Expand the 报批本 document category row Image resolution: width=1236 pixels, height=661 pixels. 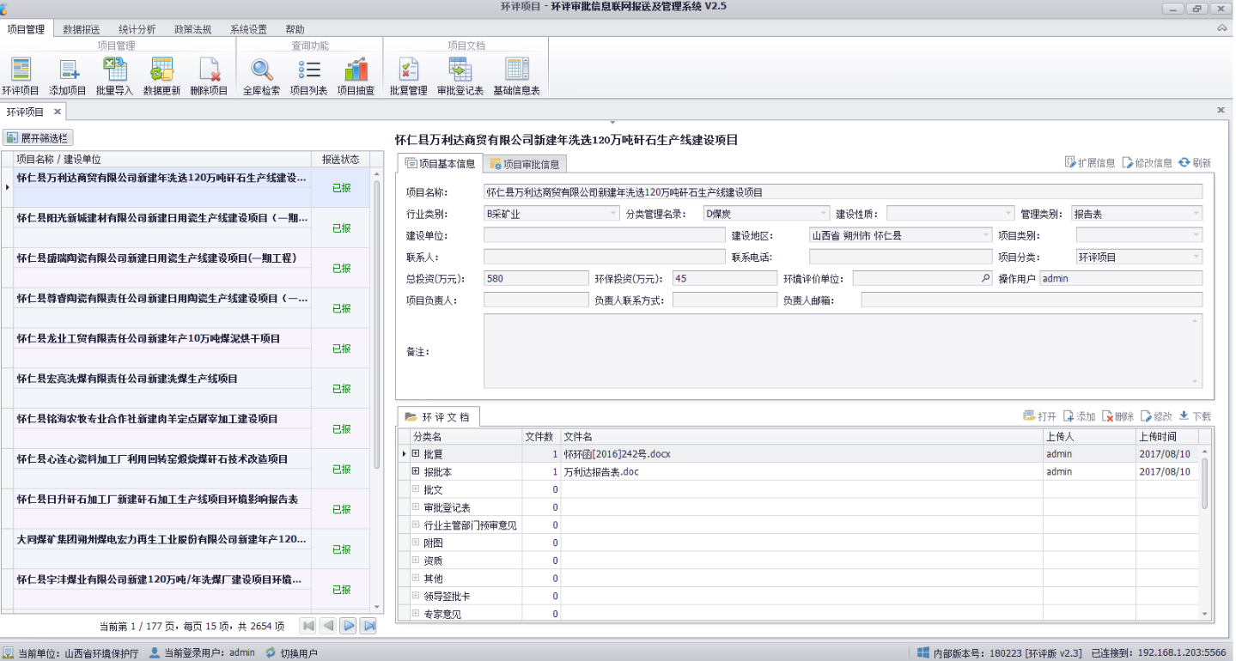(x=416, y=471)
